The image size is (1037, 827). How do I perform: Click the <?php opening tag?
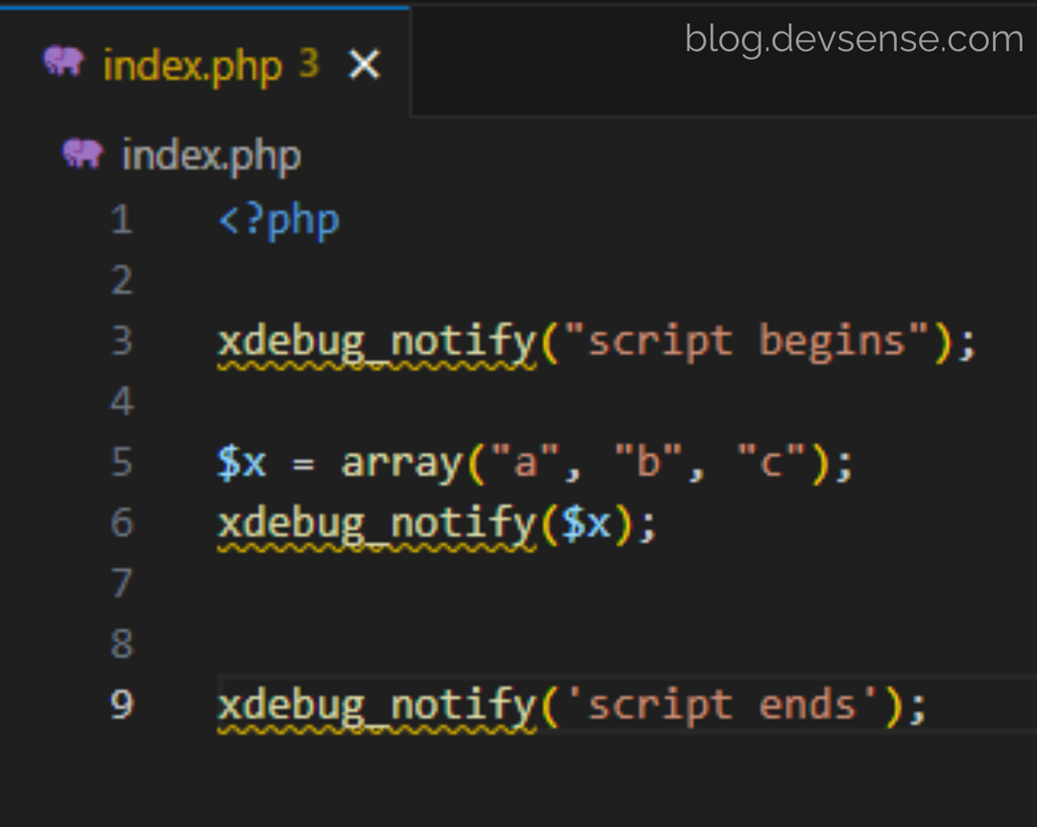click(x=278, y=221)
